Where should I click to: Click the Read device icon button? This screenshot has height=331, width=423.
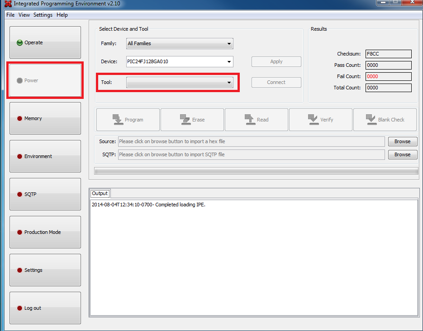[x=257, y=120]
